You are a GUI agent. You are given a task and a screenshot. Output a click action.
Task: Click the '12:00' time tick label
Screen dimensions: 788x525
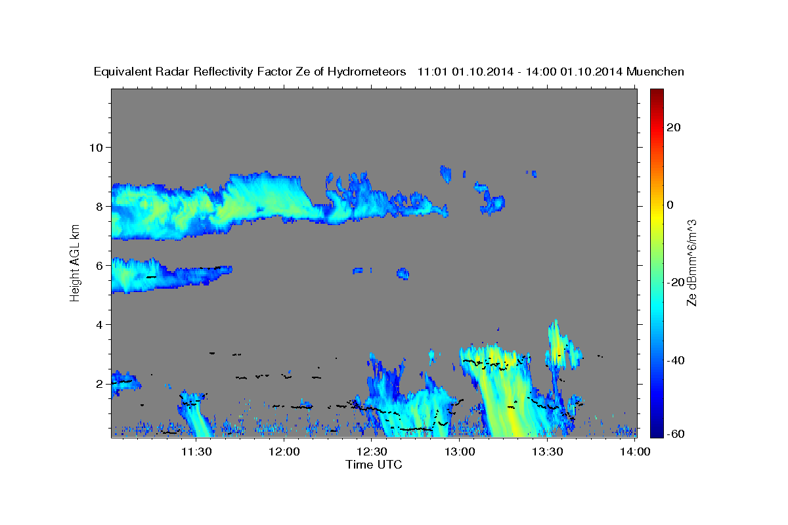coord(284,451)
